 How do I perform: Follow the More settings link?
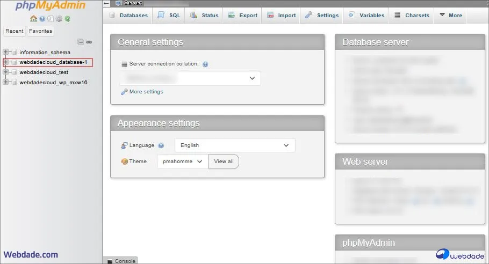[146, 92]
